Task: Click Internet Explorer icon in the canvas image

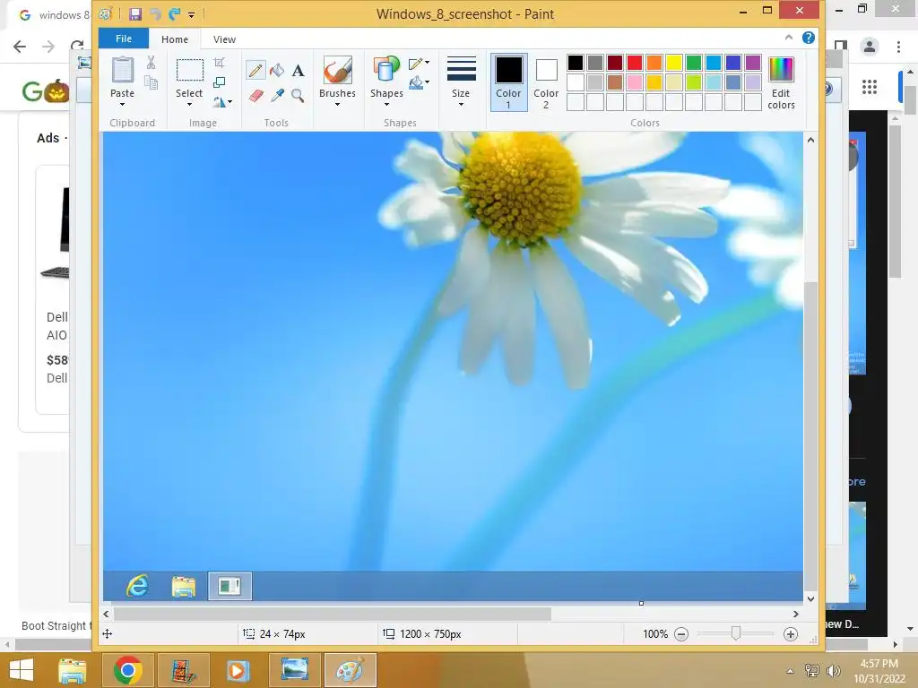Action: (137, 586)
